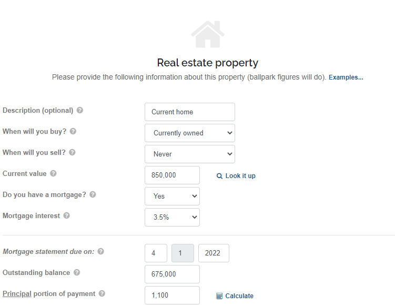The width and height of the screenshot is (395, 305).
Task: Click the Calculate button with calculator icon
Action: point(235,296)
